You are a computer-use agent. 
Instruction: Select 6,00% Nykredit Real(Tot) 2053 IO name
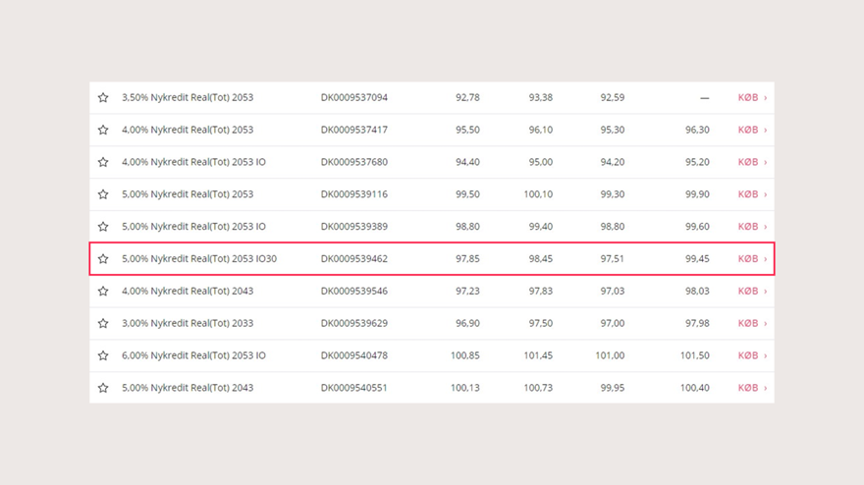pos(193,355)
